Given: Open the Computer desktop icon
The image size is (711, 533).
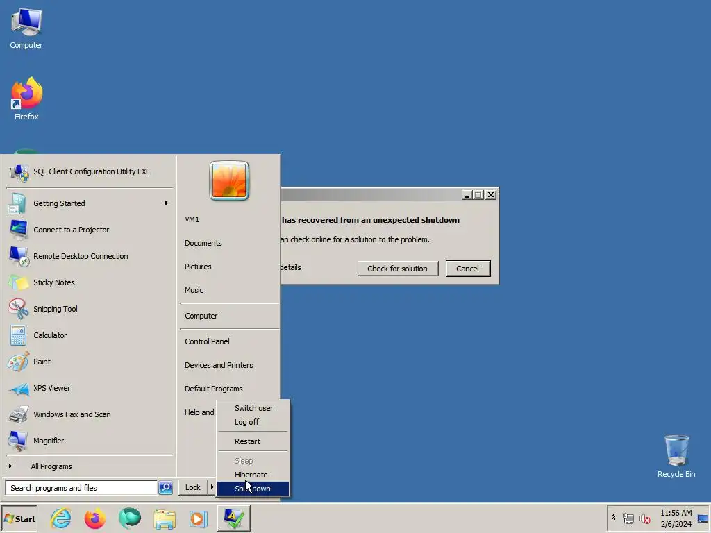Looking at the screenshot, I should [x=26, y=28].
